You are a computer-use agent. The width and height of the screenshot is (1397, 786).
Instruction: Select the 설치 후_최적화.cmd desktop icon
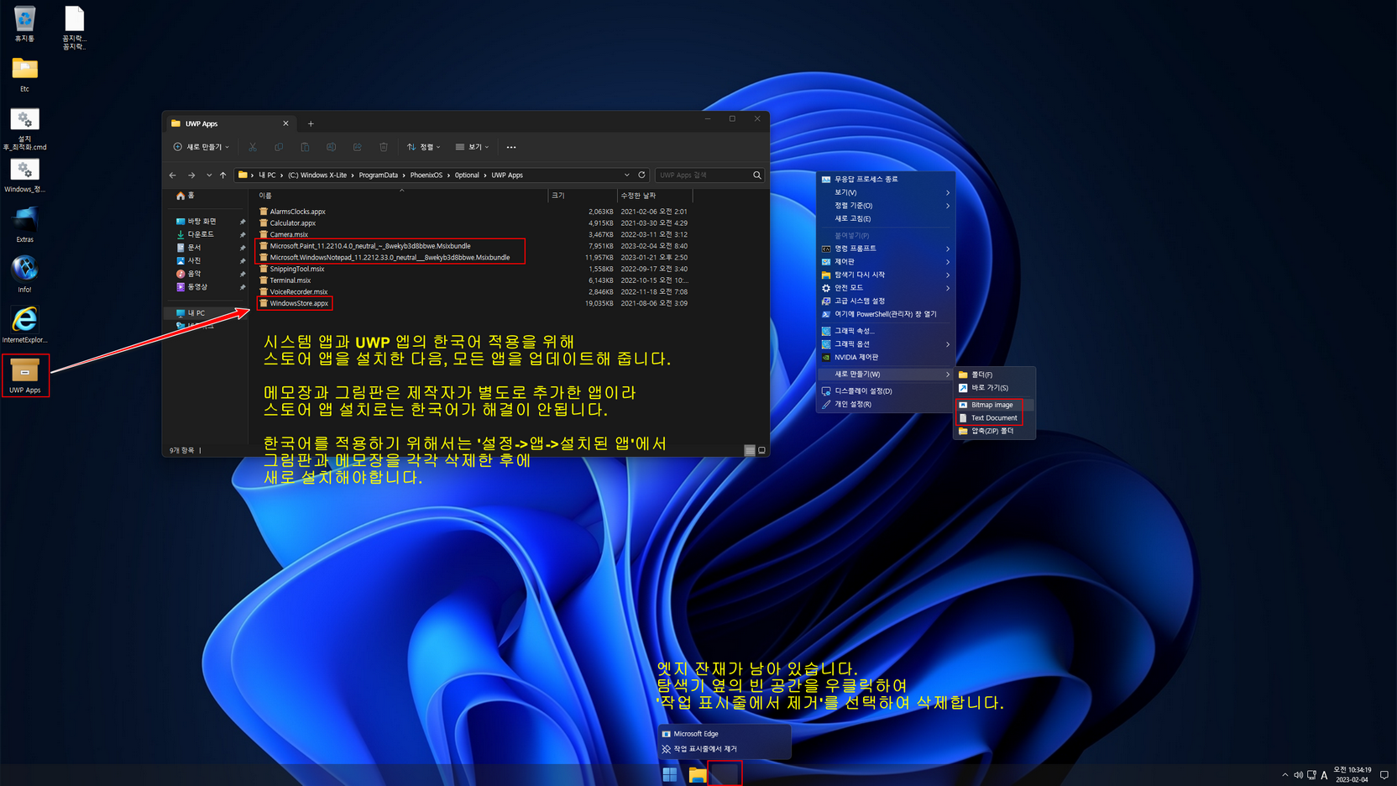[x=24, y=129]
